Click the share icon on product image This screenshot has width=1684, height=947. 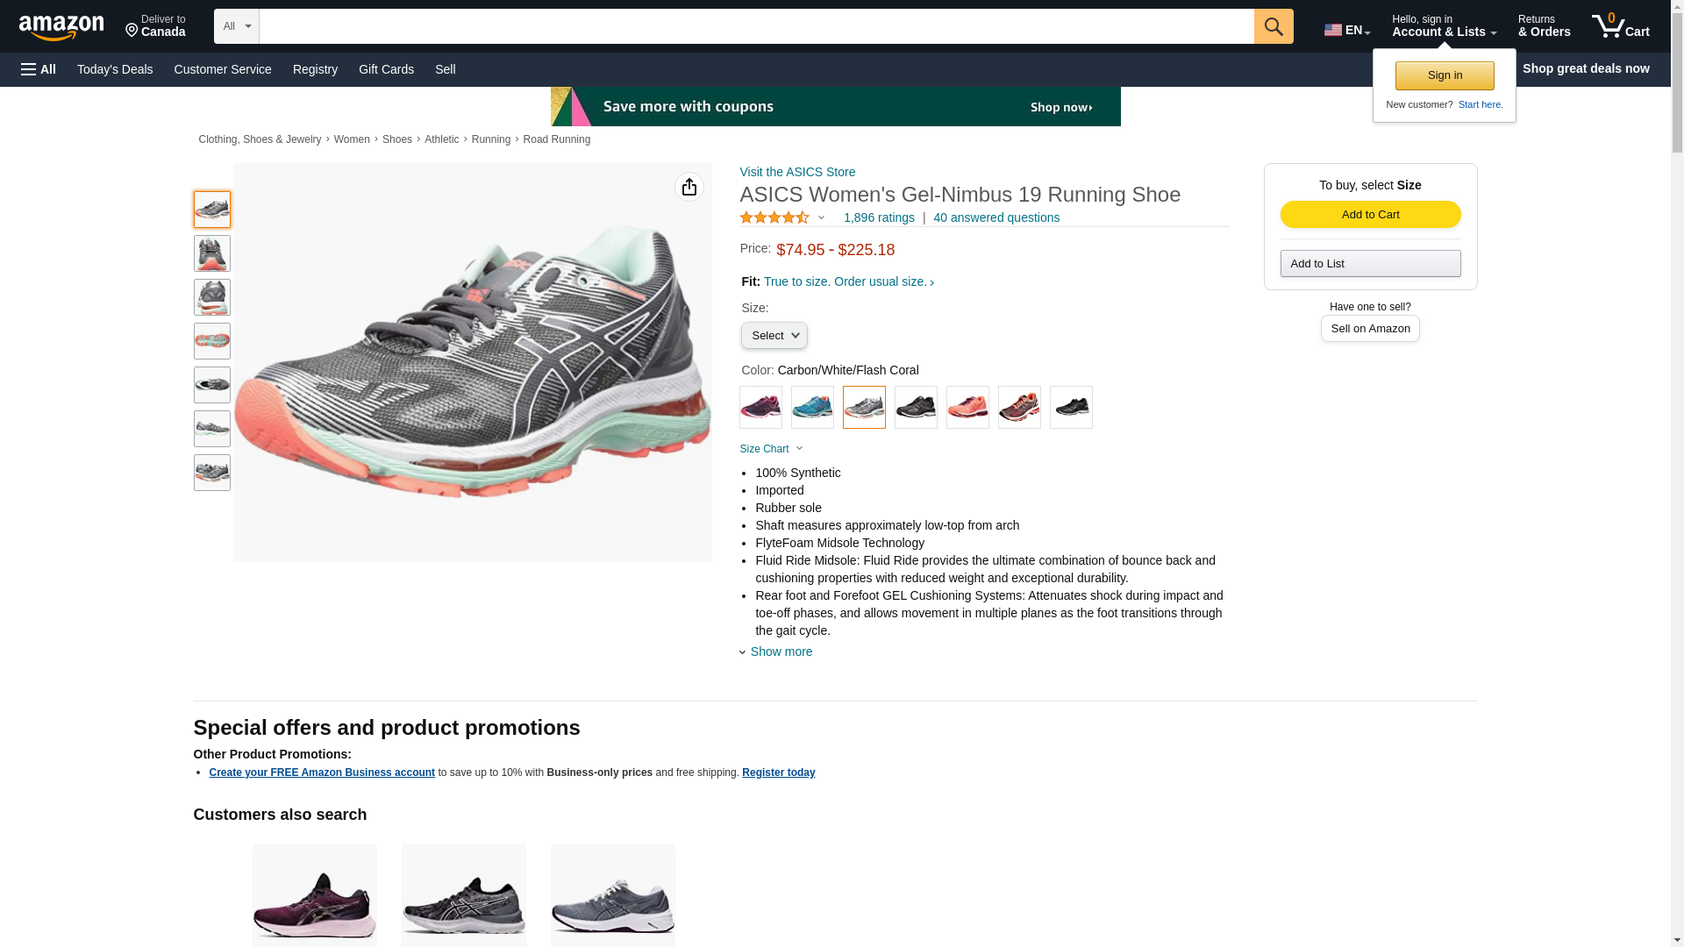pos(689,187)
